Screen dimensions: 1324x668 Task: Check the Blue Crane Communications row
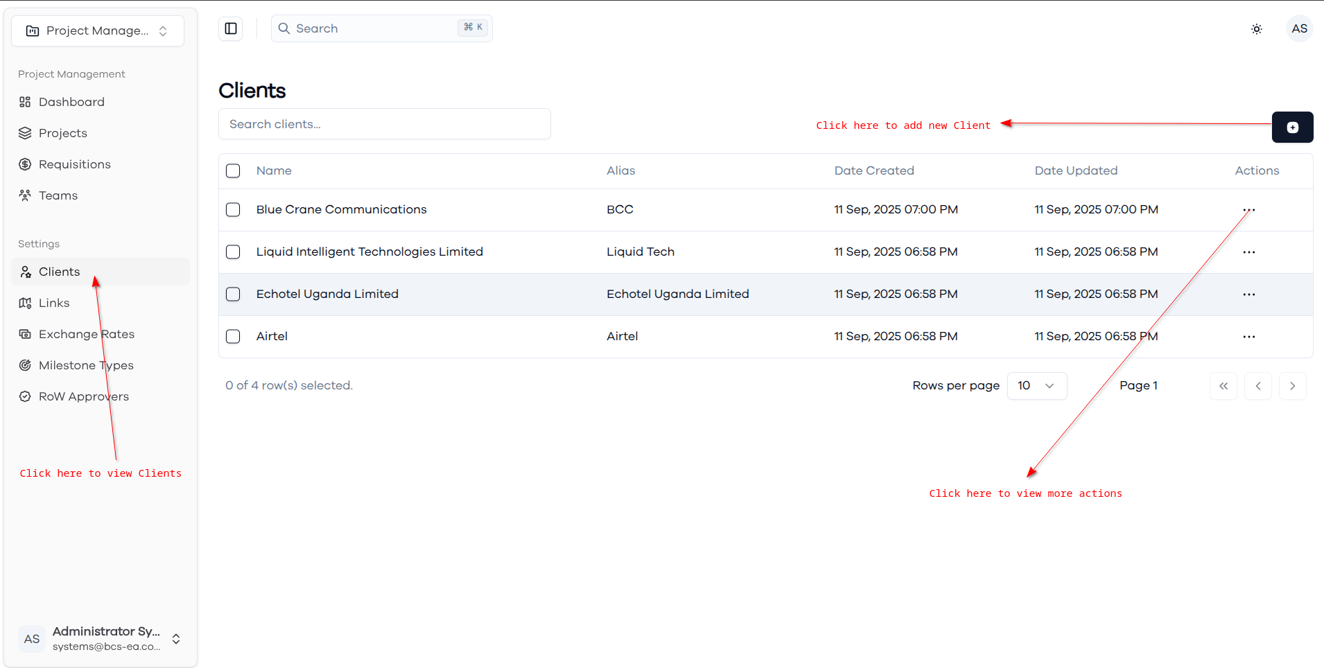coord(233,209)
